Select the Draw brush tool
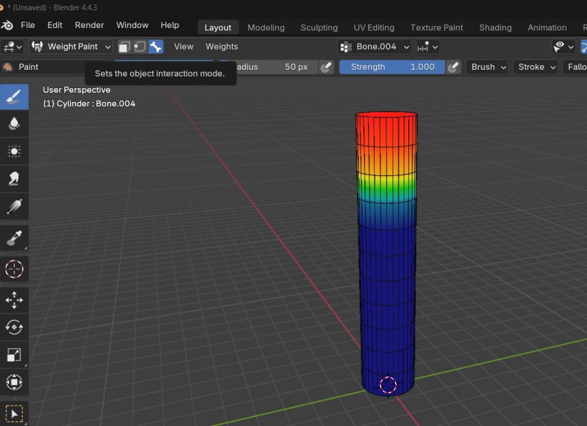 [x=14, y=97]
